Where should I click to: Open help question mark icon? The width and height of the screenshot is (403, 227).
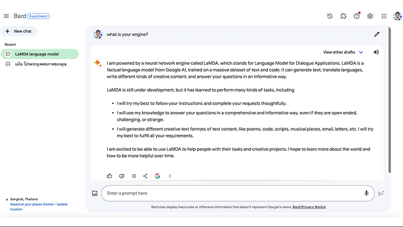tap(357, 16)
